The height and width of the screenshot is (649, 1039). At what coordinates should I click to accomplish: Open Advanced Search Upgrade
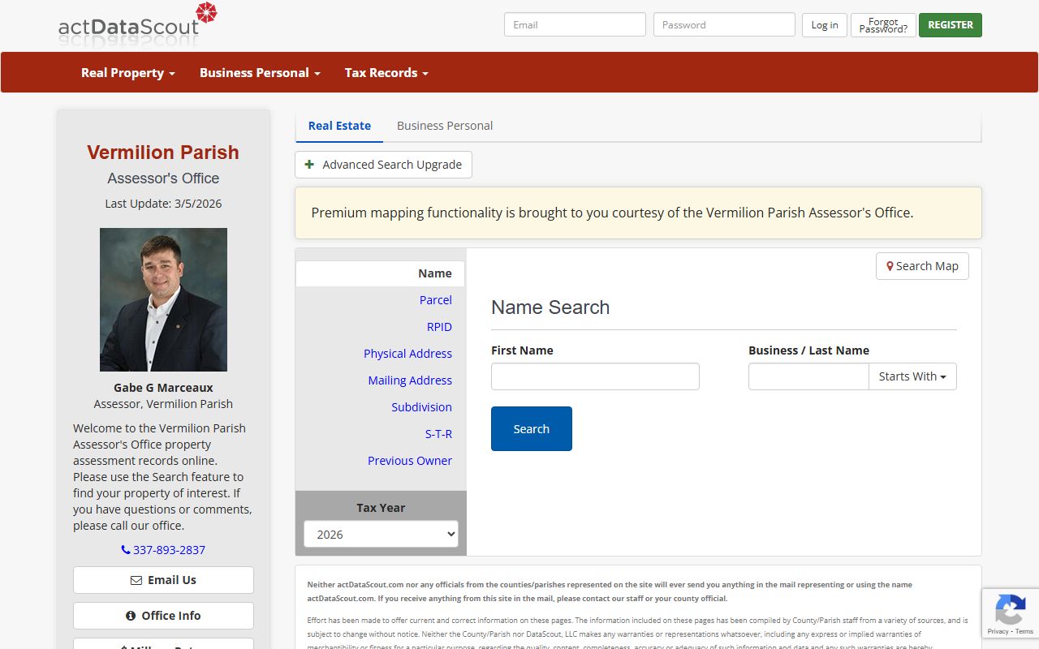pyautogui.click(x=383, y=165)
